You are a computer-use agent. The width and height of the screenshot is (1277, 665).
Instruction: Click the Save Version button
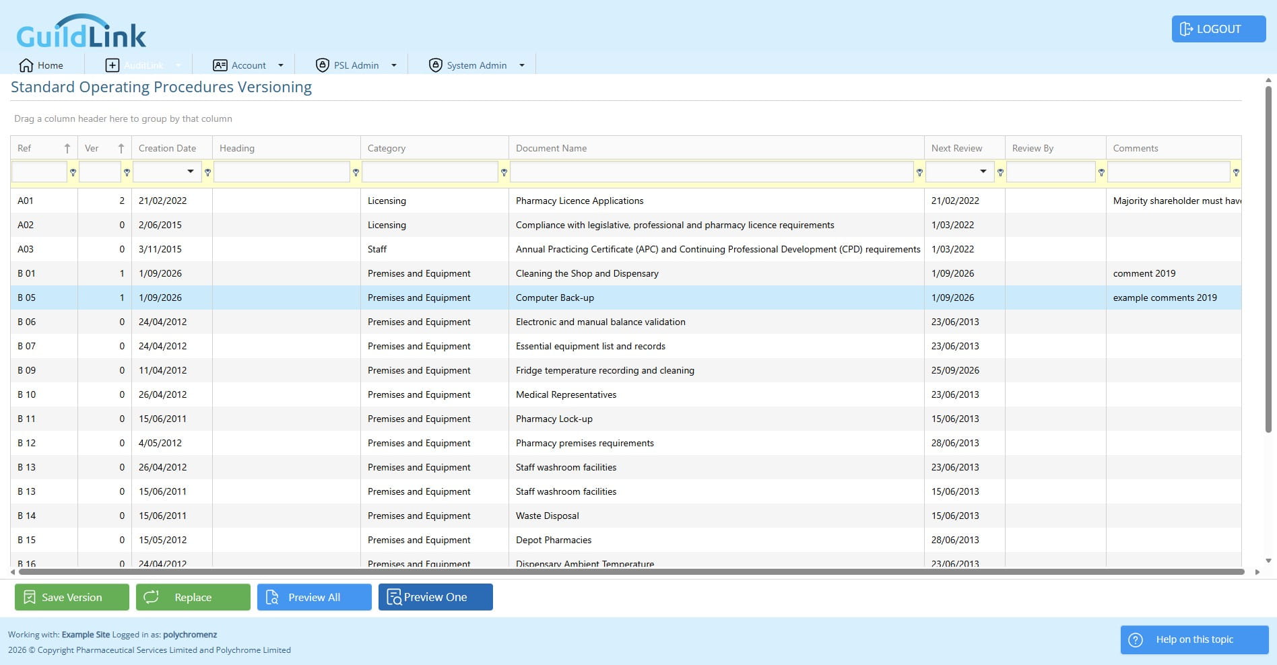[x=72, y=597]
